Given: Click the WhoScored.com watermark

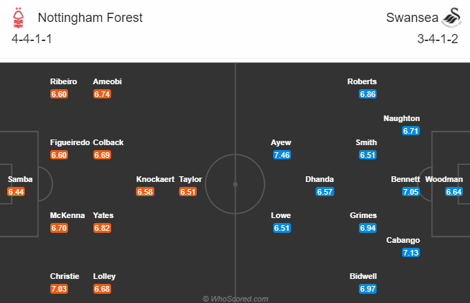Looking at the screenshot, I should pyautogui.click(x=235, y=299).
